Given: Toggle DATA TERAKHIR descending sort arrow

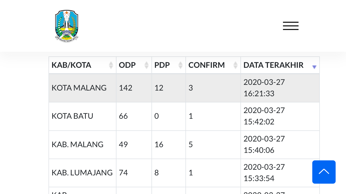Looking at the screenshot, I should tap(314, 67).
